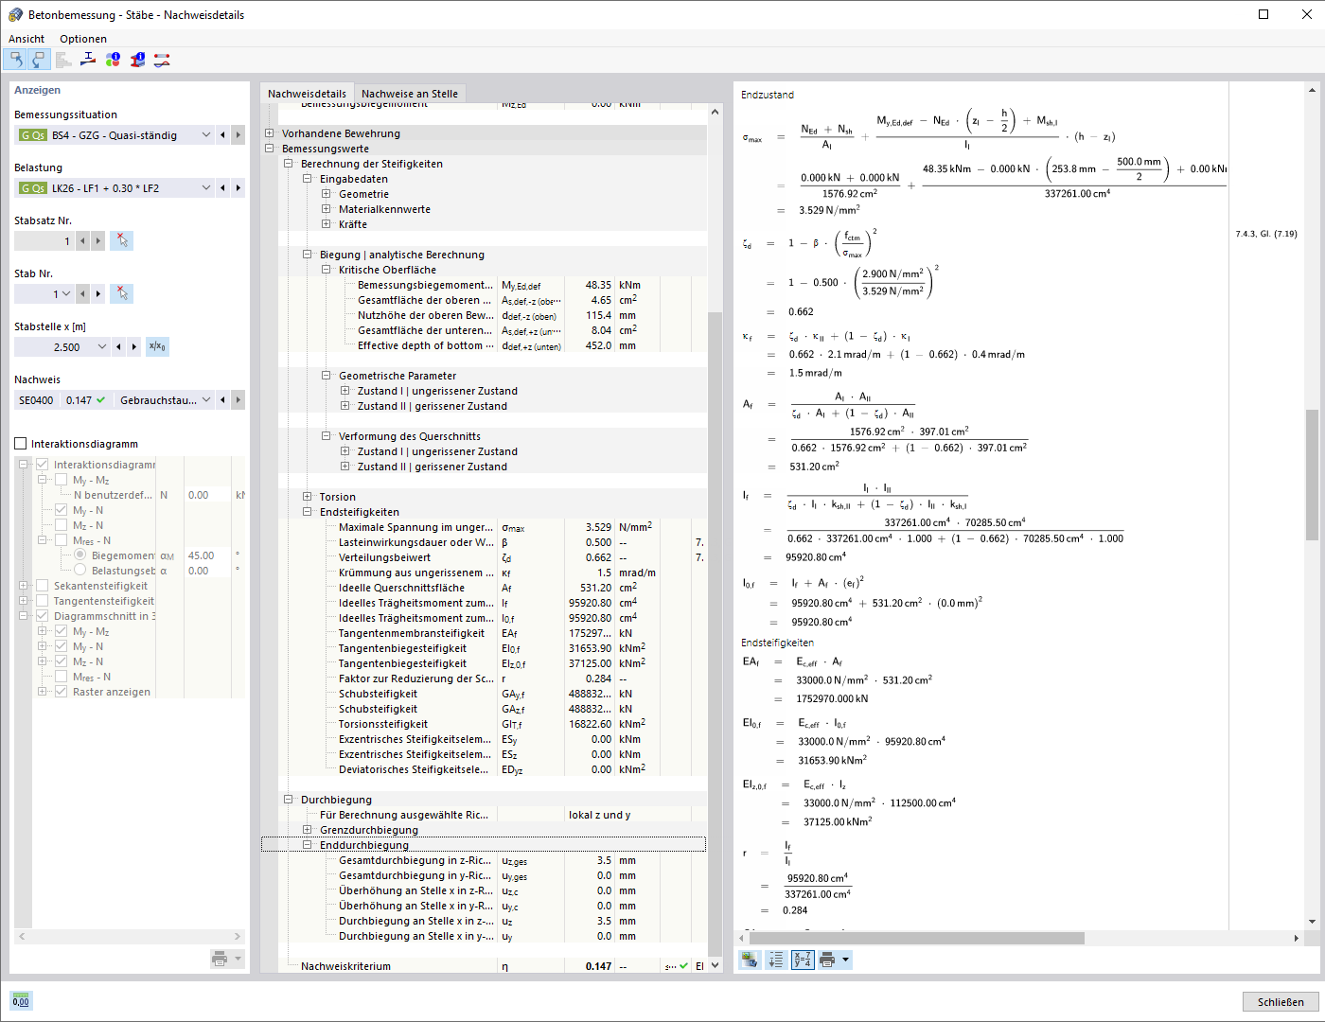The height and width of the screenshot is (1022, 1325).
Task: Select the Nachweiskriterium row
Action: [494, 966]
